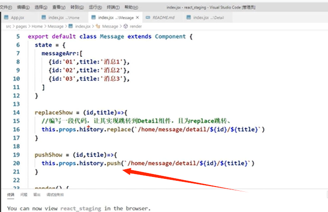Click the App.jsx tab file icon

[6, 17]
